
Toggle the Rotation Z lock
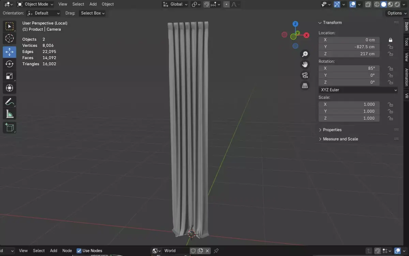tap(391, 82)
